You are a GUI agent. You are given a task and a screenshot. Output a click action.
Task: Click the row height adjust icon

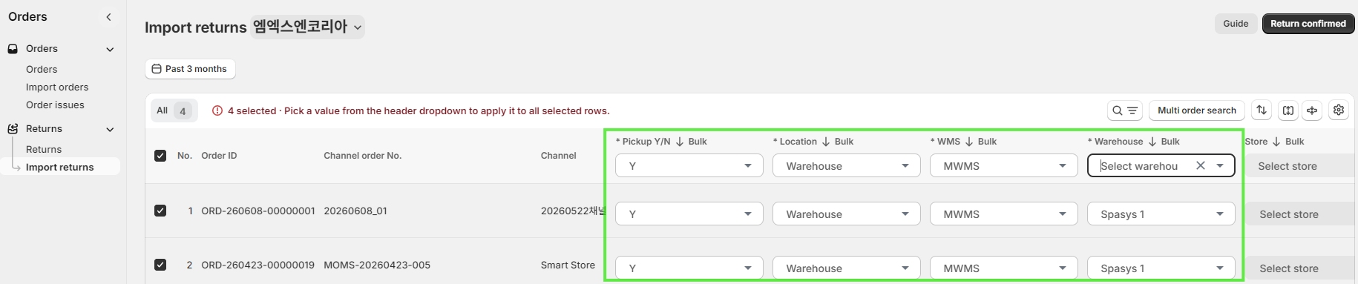[x=1288, y=110]
